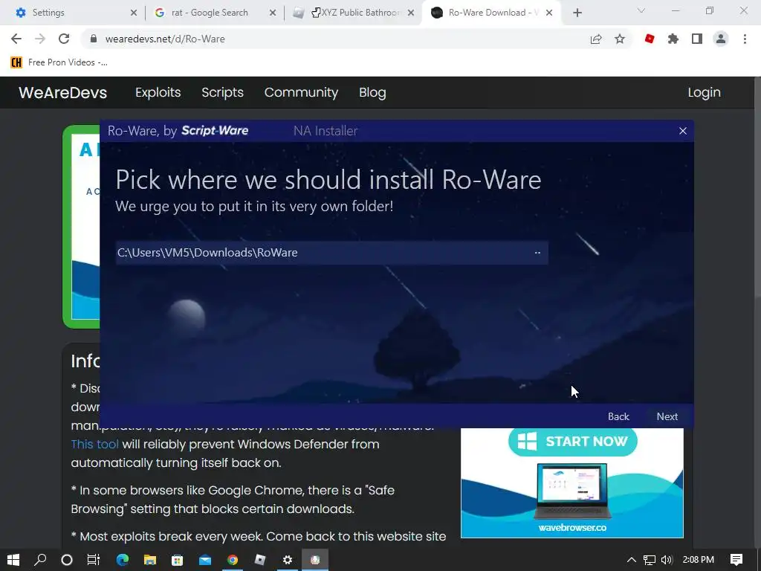Screen dimensions: 761x571
Task: Toggle the browser side panel icon
Action: pos(697,39)
